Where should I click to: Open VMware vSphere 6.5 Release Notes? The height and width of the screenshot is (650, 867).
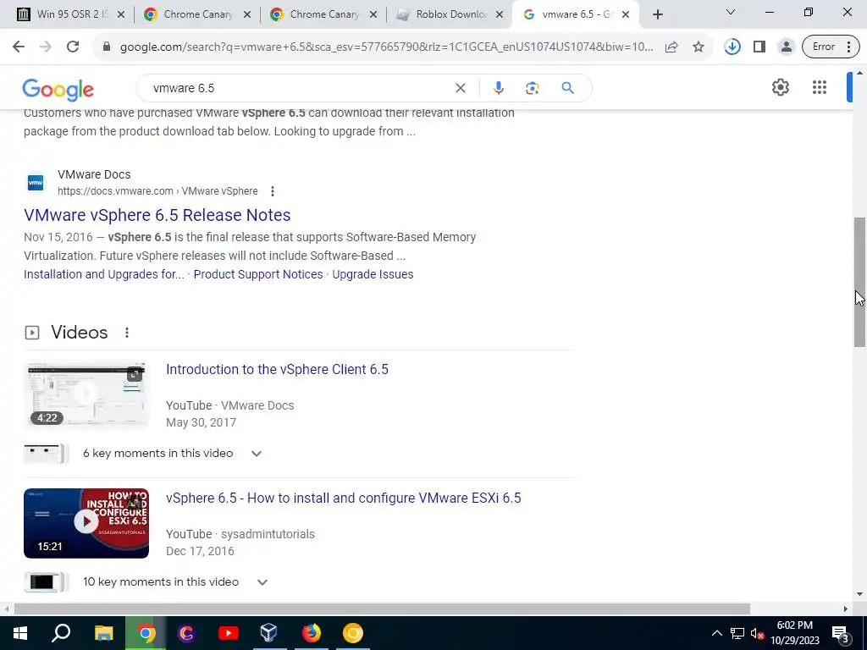pyautogui.click(x=157, y=215)
